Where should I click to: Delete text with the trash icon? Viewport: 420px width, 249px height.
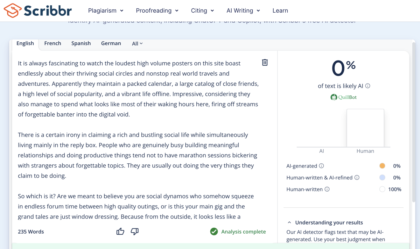(x=265, y=63)
